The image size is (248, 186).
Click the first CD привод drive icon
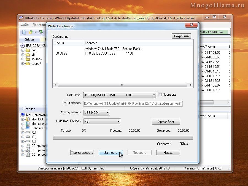click(28, 146)
